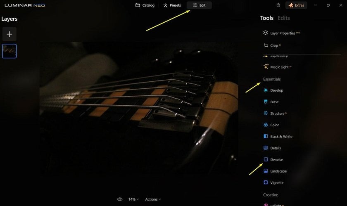Select the guitar layer thumbnail
The image size is (347, 206).
click(x=9, y=51)
